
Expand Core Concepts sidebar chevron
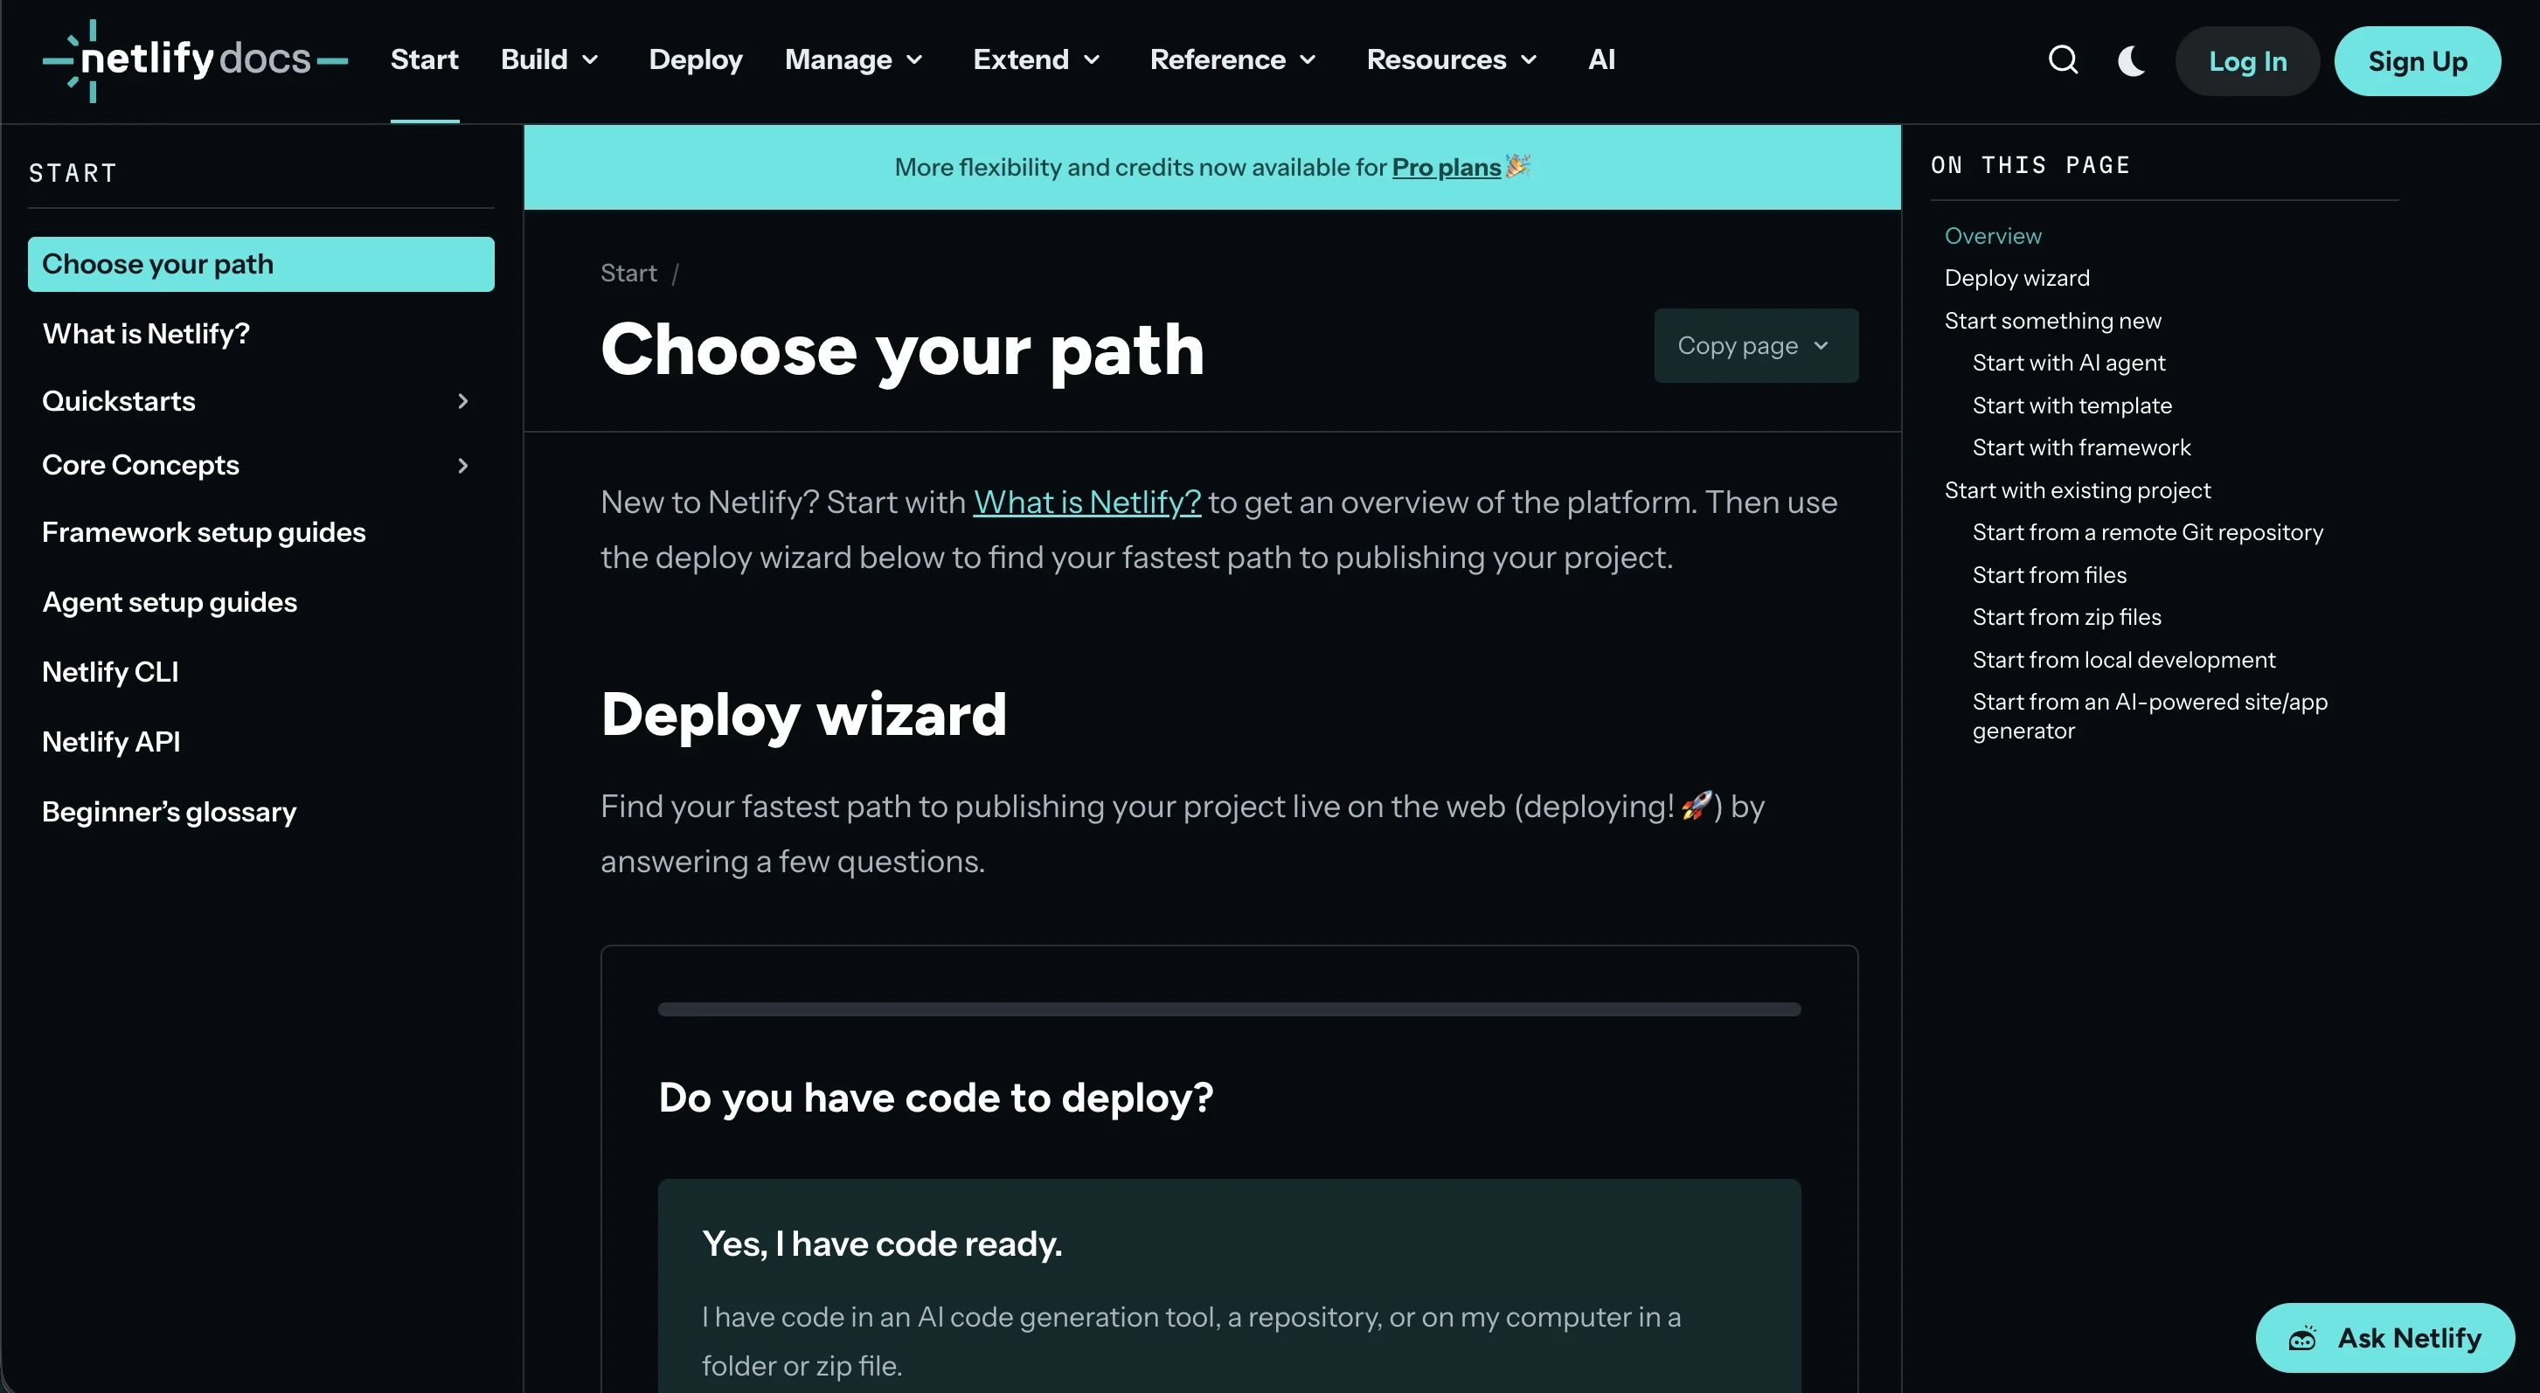point(462,465)
